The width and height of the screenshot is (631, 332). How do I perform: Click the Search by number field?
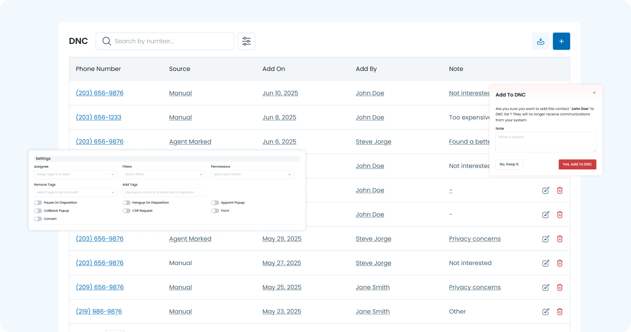pos(170,41)
